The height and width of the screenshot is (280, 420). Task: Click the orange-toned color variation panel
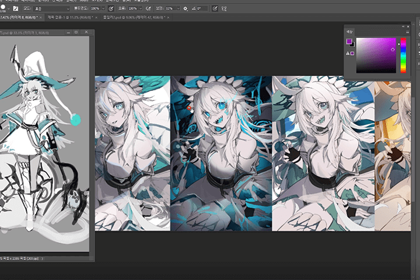coord(393,156)
